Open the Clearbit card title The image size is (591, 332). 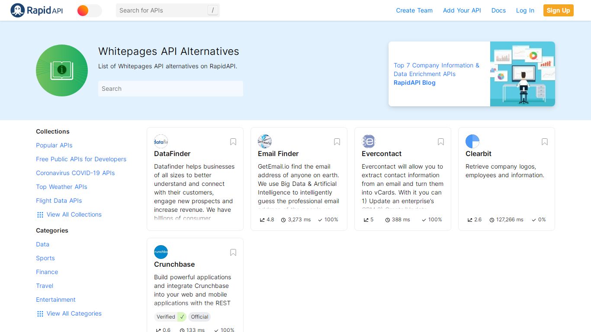click(x=479, y=153)
